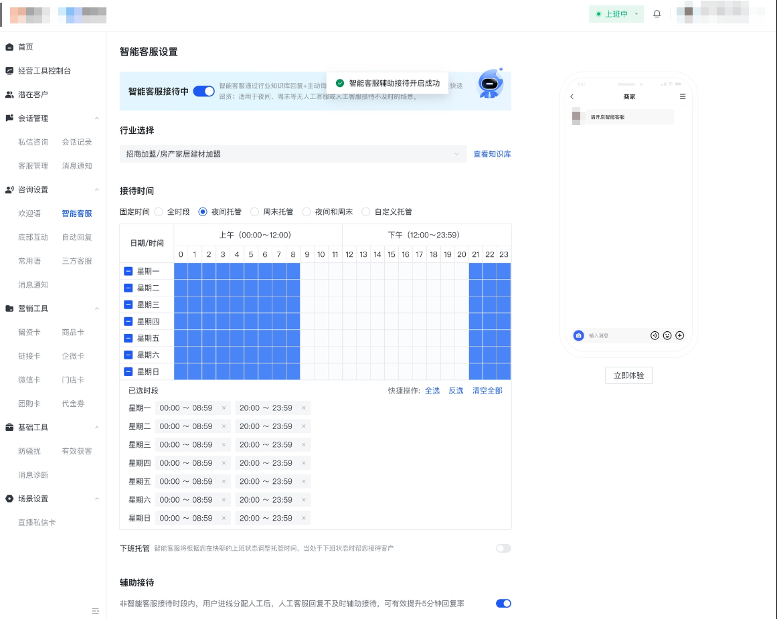Click the 营销工具 folder icon

9,308
